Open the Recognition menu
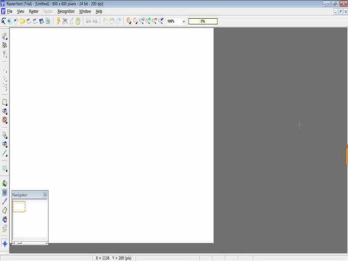Viewport: 348px width, 261px height. 66,11
